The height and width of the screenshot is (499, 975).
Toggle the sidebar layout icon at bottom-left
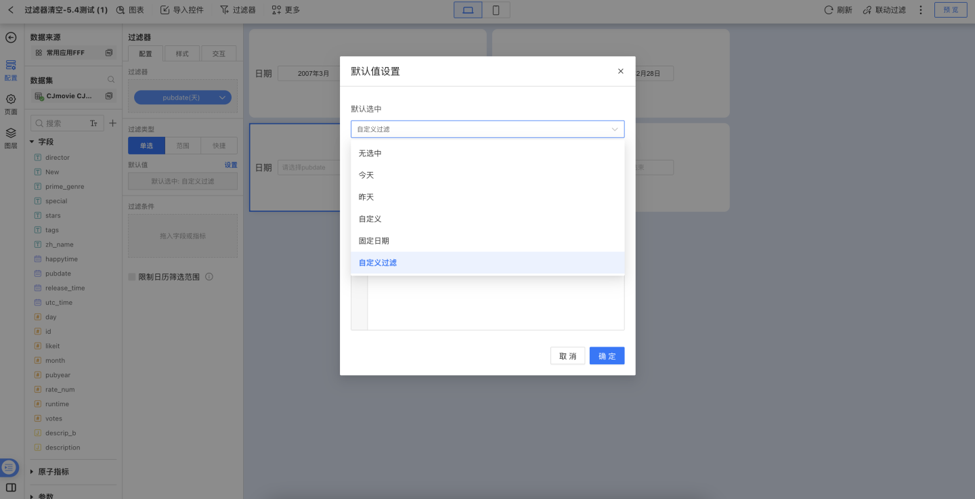(x=11, y=487)
